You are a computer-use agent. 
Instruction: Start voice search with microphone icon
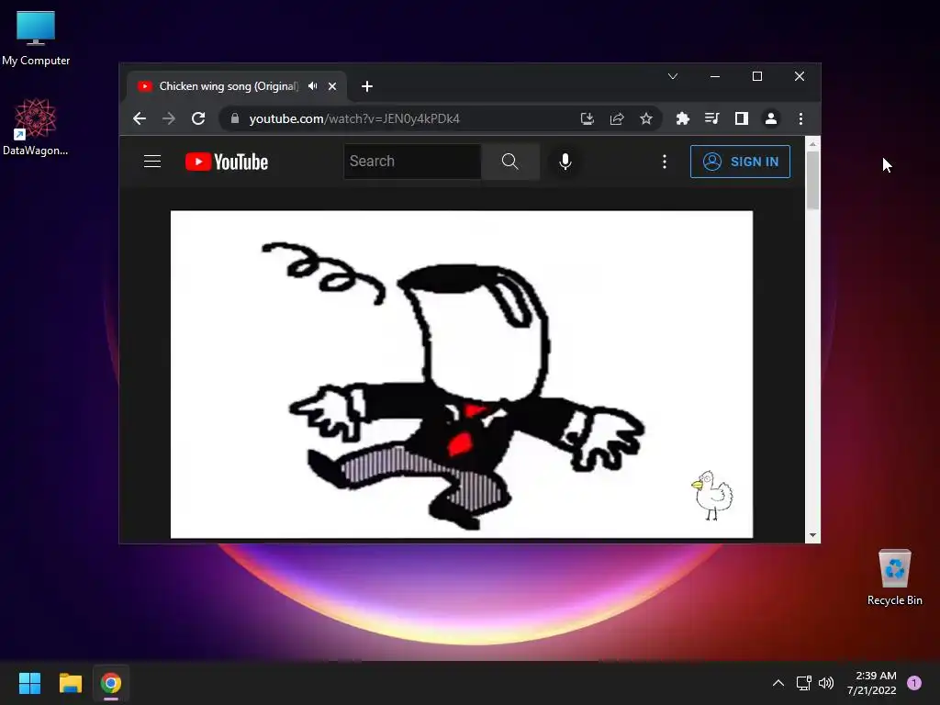click(565, 162)
